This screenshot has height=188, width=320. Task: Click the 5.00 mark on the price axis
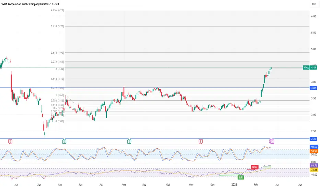point(313,49)
